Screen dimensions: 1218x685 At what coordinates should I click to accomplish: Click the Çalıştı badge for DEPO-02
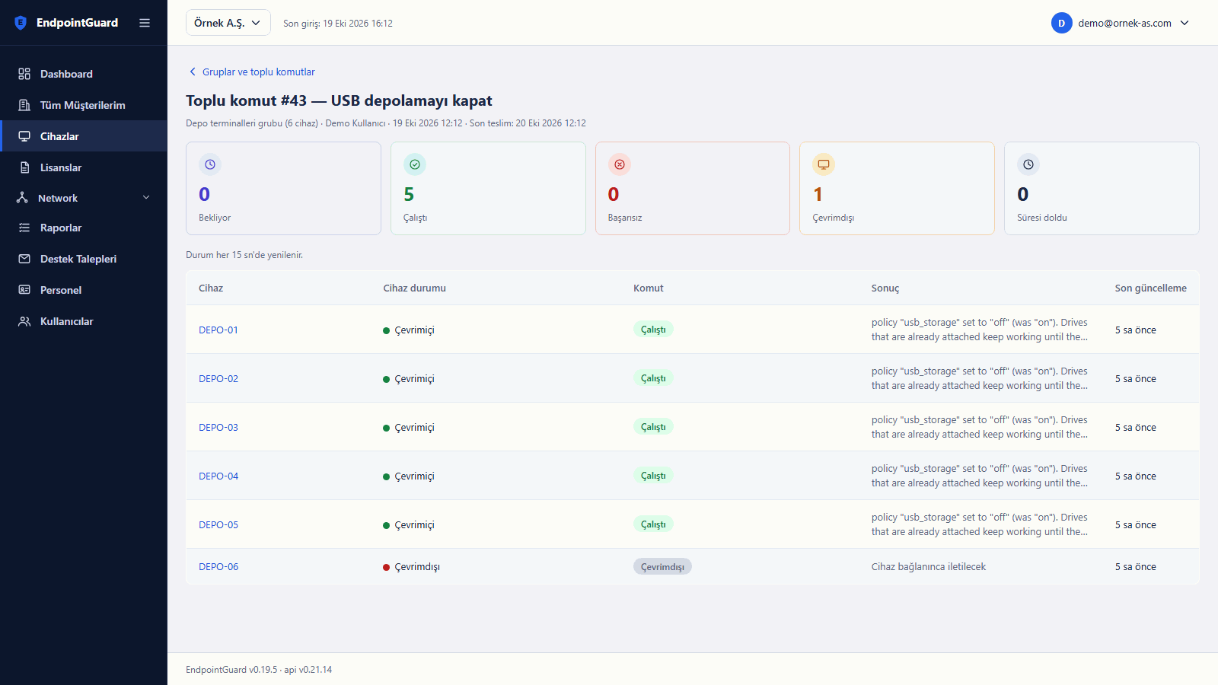click(x=653, y=378)
